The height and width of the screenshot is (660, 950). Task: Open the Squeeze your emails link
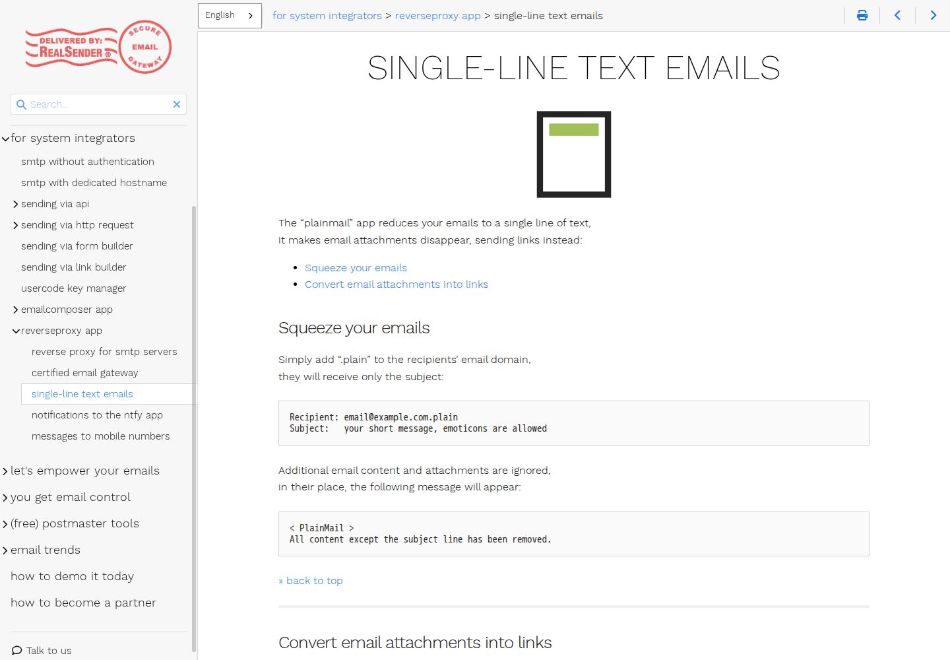356,267
